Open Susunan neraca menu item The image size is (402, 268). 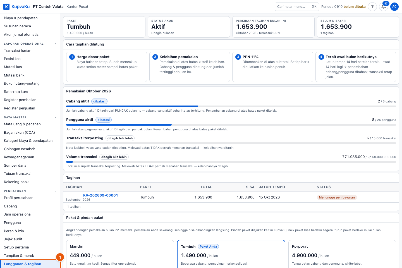30,26
